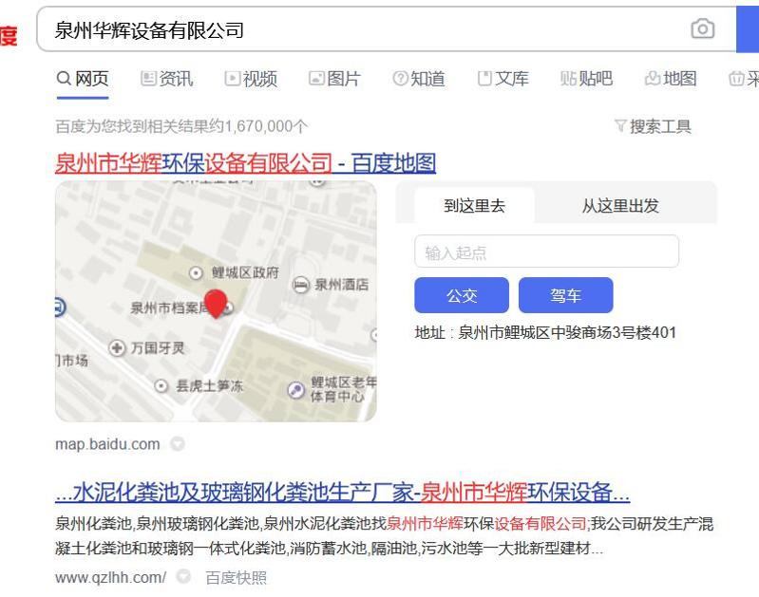Click 鲤城区政府 marker on the map
Image resolution: width=759 pixels, height=597 pixels.
click(196, 273)
